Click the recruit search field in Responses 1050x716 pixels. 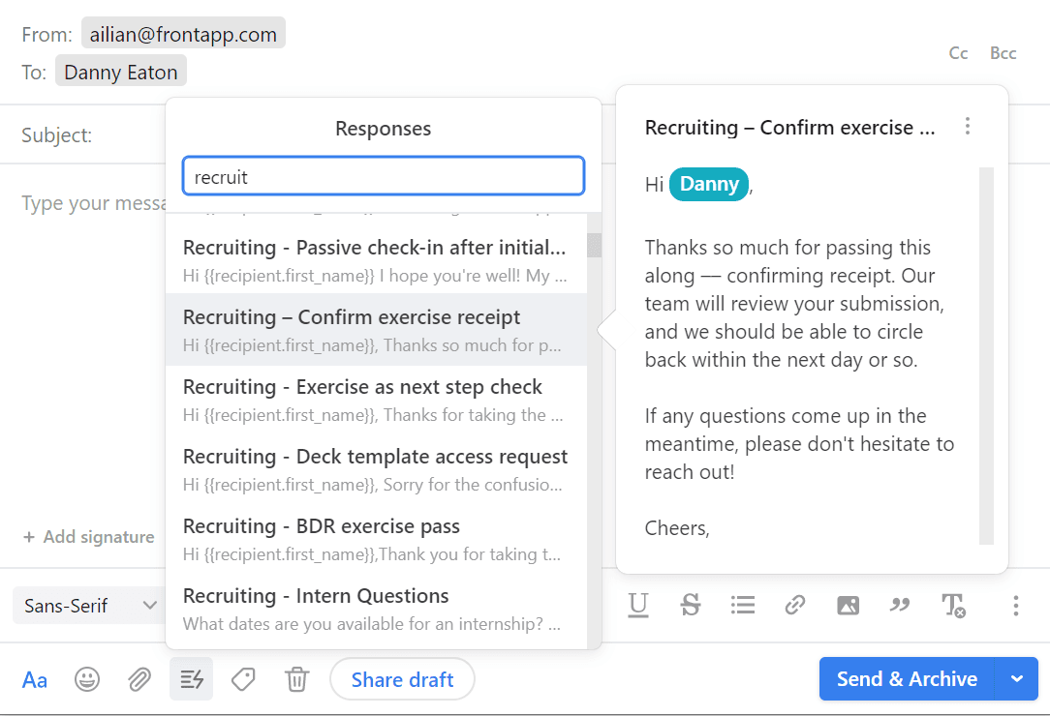pos(383,177)
